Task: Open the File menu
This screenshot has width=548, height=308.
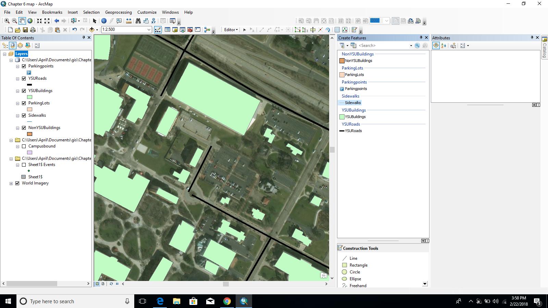Action: [x=7, y=12]
